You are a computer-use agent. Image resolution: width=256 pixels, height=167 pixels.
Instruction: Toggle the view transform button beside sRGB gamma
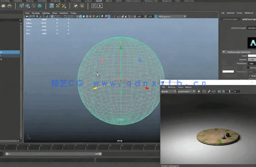click(x=156, y=17)
